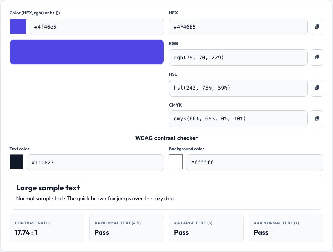
Task: Open the white background color swatch
Action: [x=175, y=162]
